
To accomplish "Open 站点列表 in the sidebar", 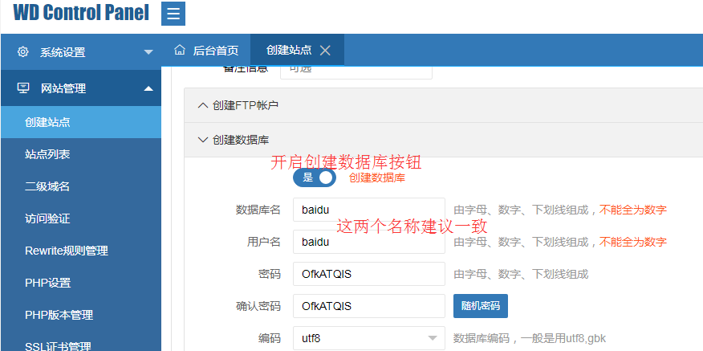I will [47, 154].
